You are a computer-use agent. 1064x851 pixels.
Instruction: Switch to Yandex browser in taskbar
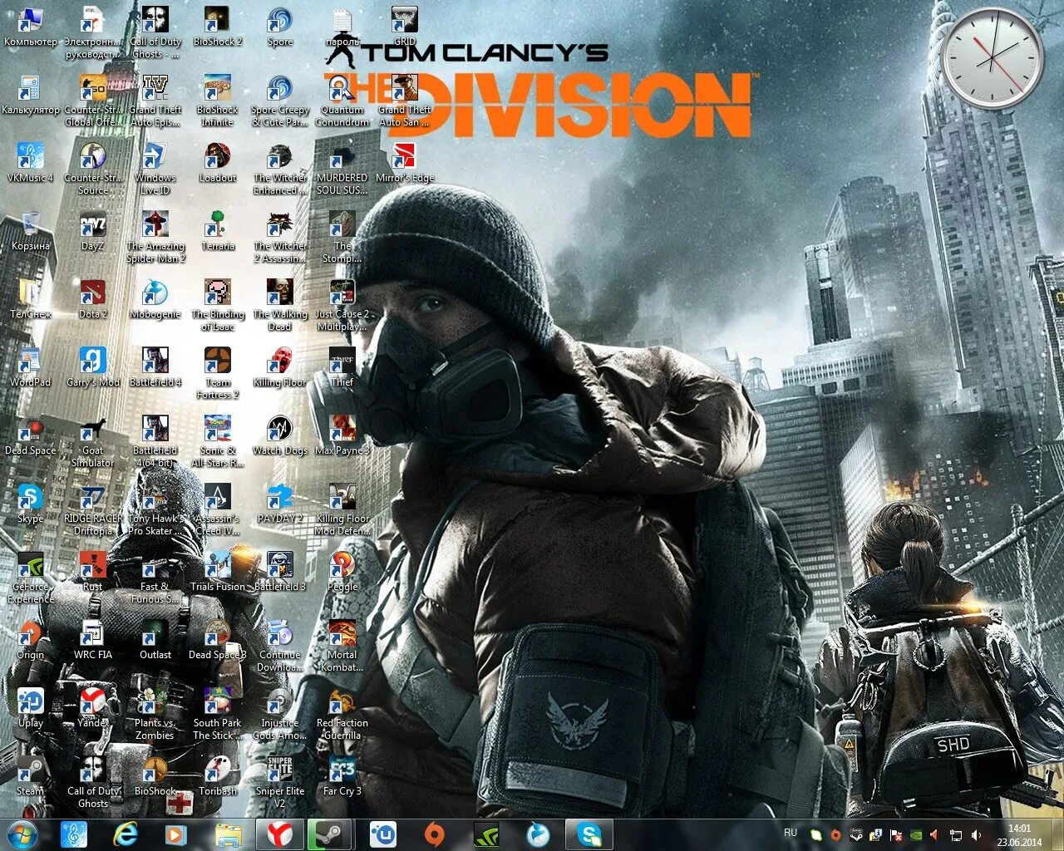click(x=279, y=834)
